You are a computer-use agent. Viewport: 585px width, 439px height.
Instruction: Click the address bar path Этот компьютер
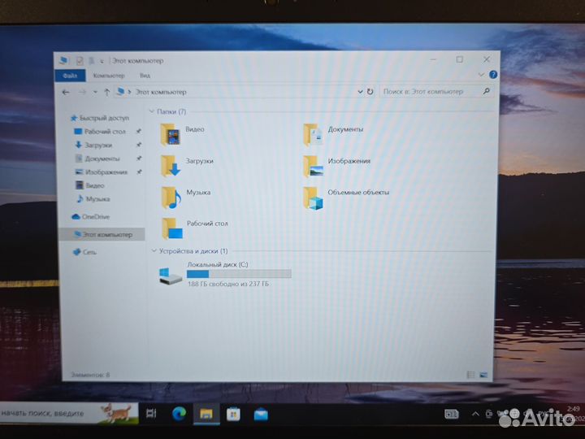[x=161, y=92]
